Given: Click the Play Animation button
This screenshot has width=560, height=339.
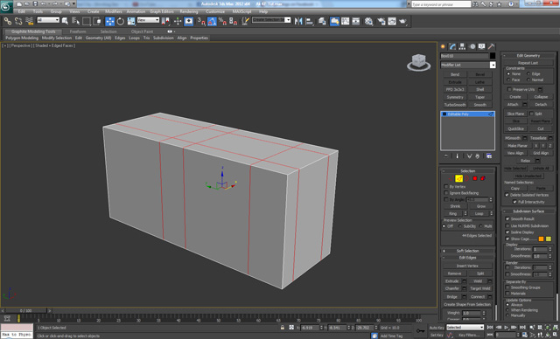Looking at the screenshot, I should [506, 328].
